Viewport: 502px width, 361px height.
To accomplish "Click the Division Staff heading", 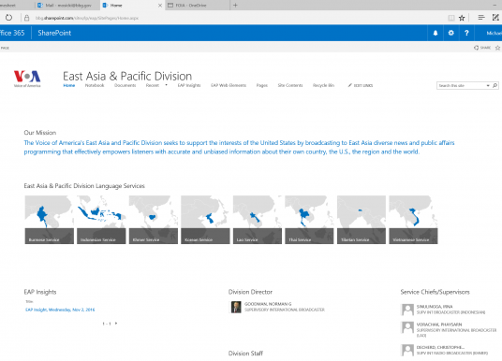I will (x=245, y=354).
